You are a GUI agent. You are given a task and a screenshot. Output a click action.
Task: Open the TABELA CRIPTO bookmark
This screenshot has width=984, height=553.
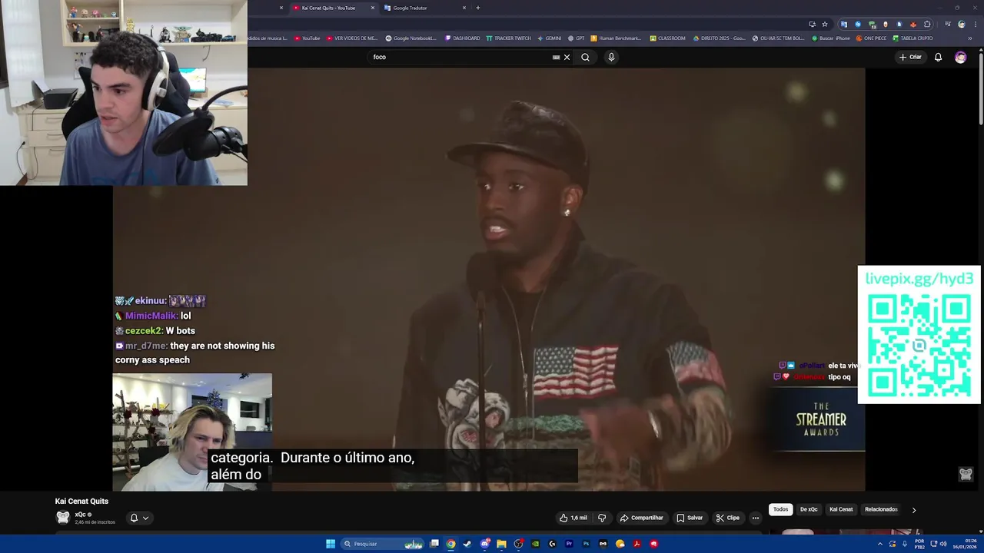[913, 38]
